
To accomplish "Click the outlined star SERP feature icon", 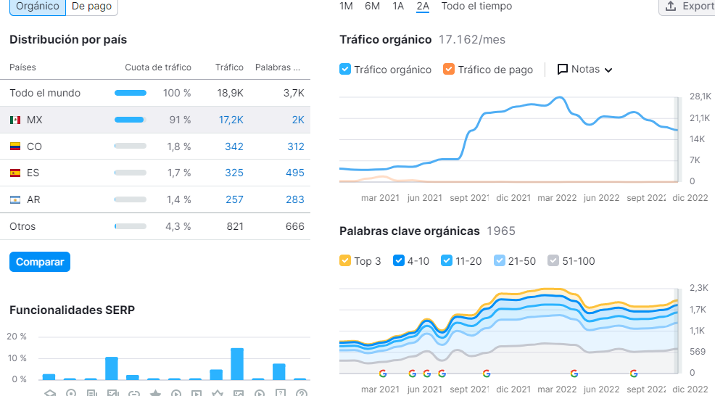I will coord(218,393).
